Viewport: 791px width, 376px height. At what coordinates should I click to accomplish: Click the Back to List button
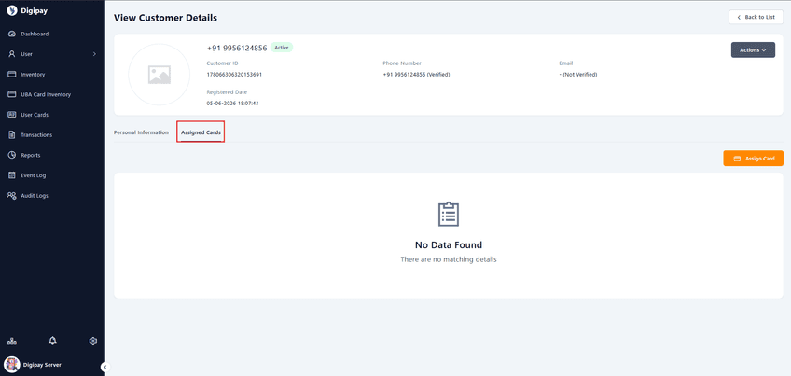(756, 17)
